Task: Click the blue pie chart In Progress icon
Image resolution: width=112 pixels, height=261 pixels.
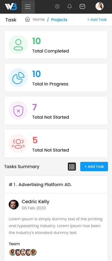Action: 18,78
